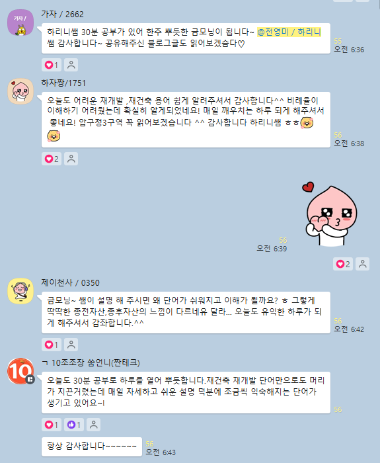
Task: Open 제이천사's yellow profile picture
Action: coord(20,291)
